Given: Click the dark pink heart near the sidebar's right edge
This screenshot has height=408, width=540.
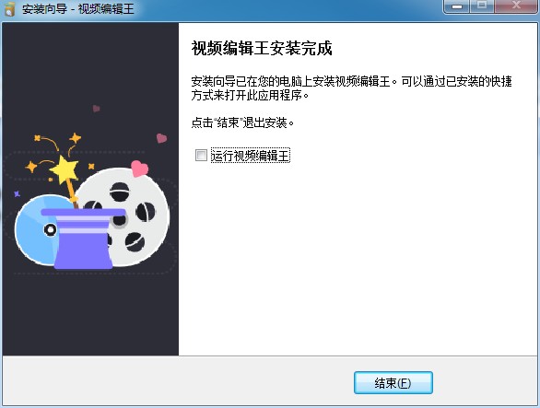Looking at the screenshot, I should [x=161, y=138].
